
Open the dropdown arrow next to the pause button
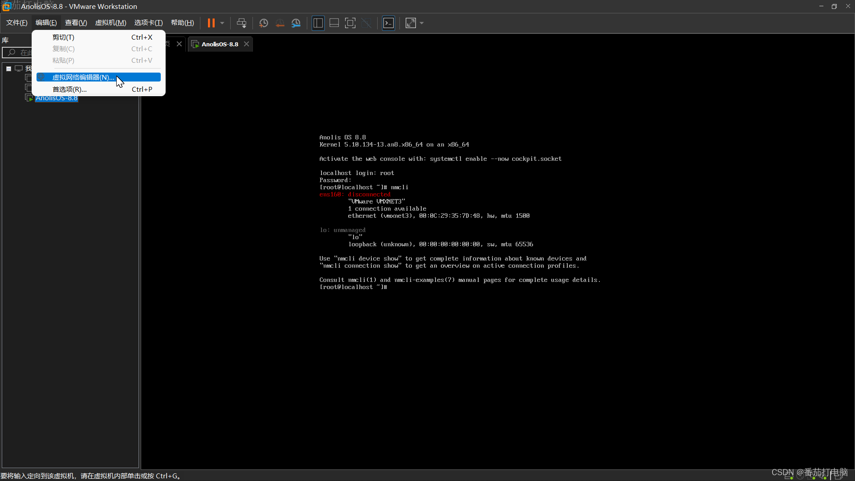point(222,23)
